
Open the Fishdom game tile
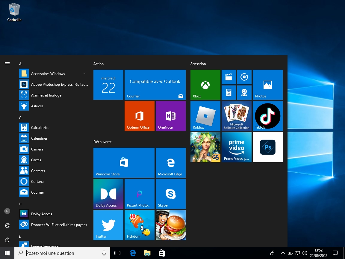point(140,225)
